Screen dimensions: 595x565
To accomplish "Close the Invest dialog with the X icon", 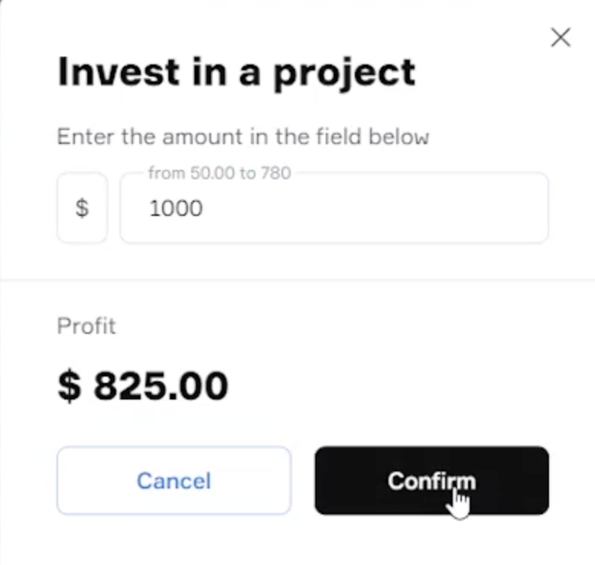I will tap(561, 38).
